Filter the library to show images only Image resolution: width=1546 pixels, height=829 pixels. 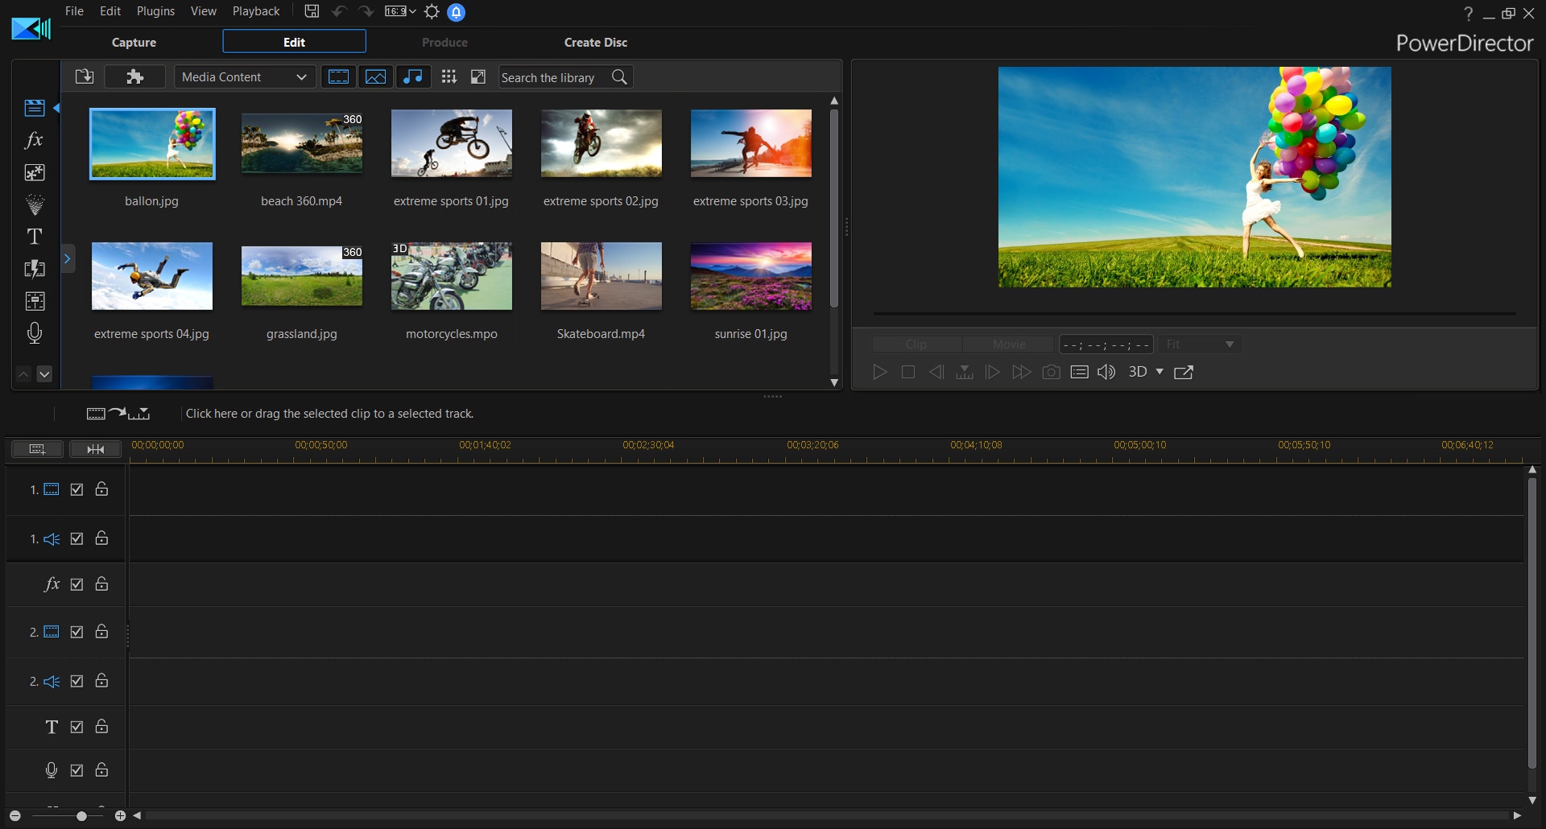click(376, 76)
